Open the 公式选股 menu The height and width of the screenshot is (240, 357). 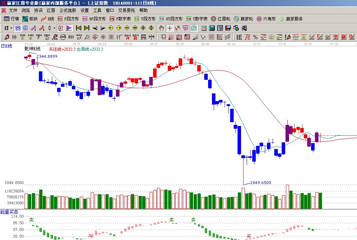coord(67,10)
